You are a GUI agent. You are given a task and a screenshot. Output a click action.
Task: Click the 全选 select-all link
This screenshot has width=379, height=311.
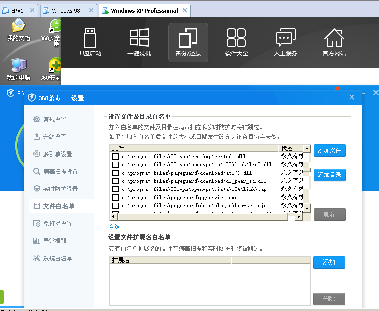coord(114,226)
